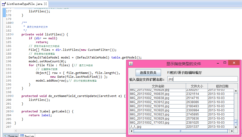Click the file size cell 2638086

197,102
